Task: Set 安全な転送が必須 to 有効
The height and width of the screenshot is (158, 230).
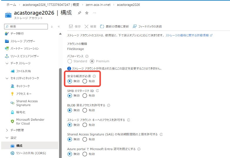Action: [85, 81]
